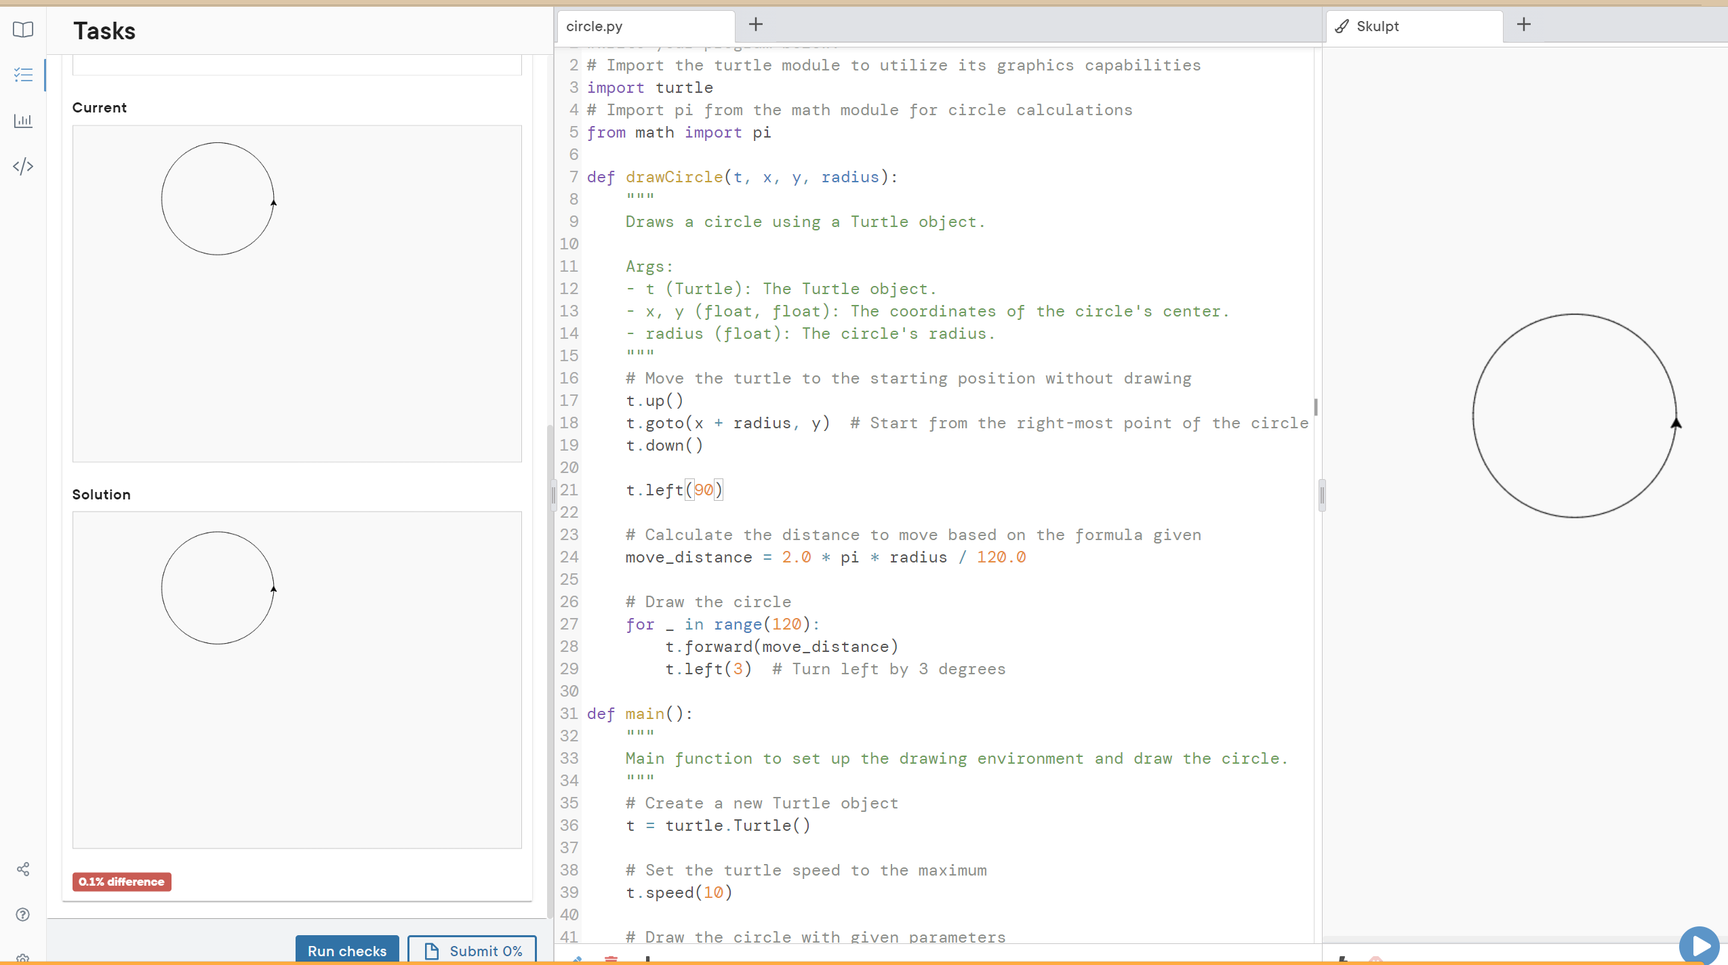
Task: Click the Run checks button
Action: click(x=347, y=950)
